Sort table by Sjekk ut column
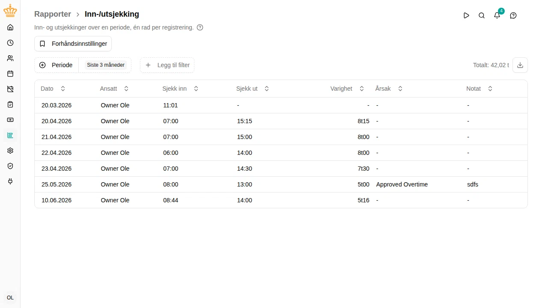Screen dimensions: 548x308 coord(253,89)
